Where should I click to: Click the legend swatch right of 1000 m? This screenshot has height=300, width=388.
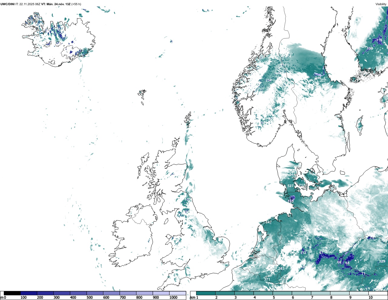(178, 293)
